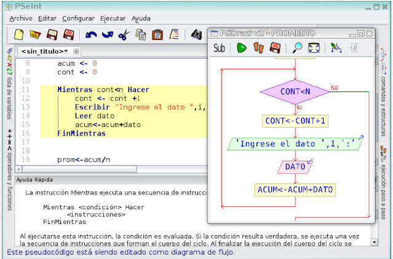The height and width of the screenshot is (259, 393).
Task: Redo the edit with the right curved arrow
Action: (x=108, y=35)
